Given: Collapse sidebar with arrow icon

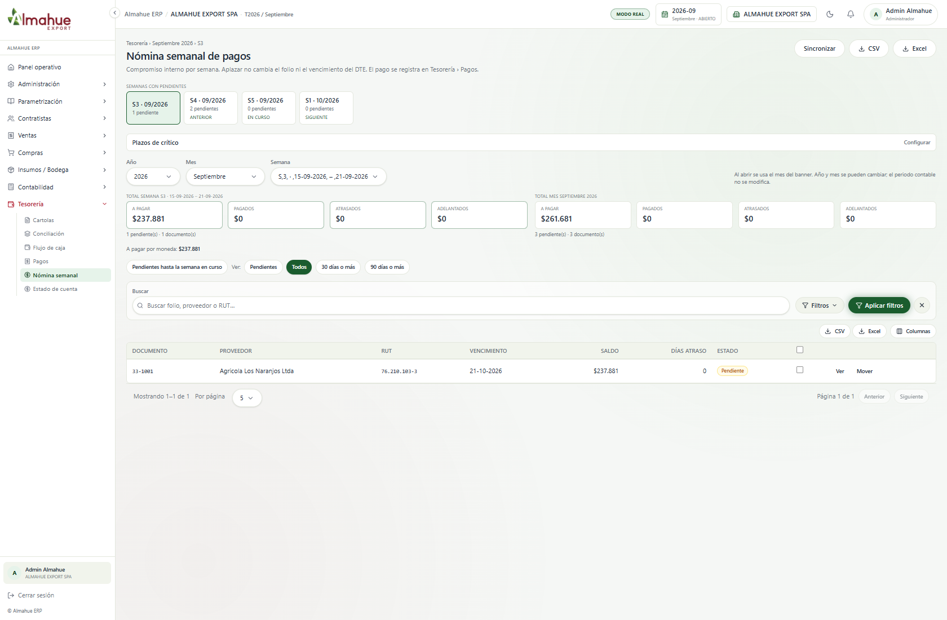Looking at the screenshot, I should [114, 13].
